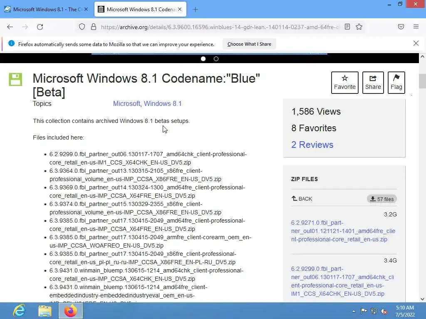Show hidden tray icons arrow

coord(354,311)
